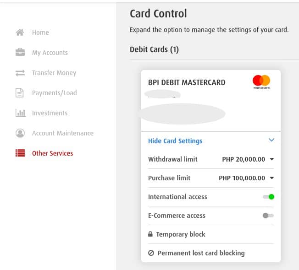Disable the International access toggle

coord(268,197)
